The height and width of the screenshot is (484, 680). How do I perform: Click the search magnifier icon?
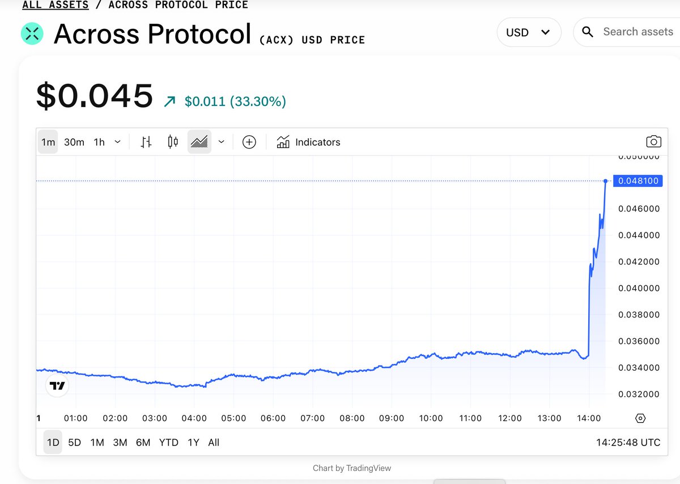tap(588, 32)
